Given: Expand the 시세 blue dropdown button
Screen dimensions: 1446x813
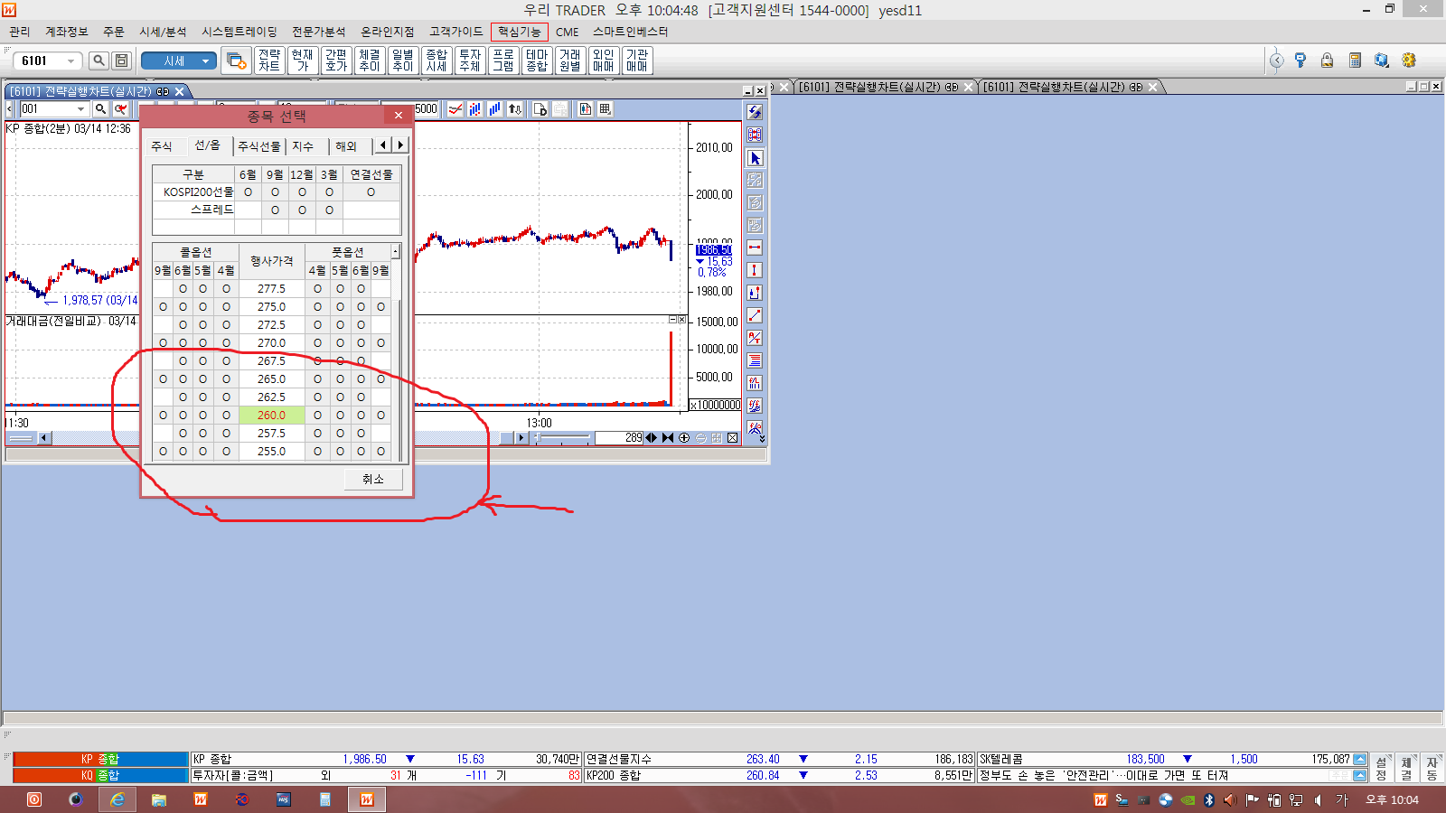Looking at the screenshot, I should click(x=206, y=61).
